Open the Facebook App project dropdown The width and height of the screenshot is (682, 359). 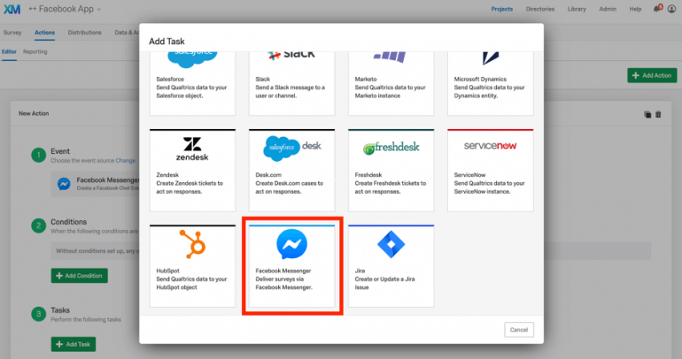click(65, 9)
